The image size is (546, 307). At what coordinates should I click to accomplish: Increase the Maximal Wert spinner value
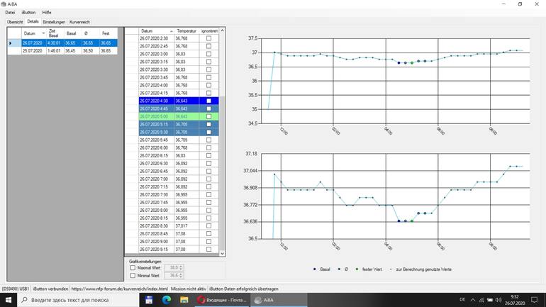(181, 267)
